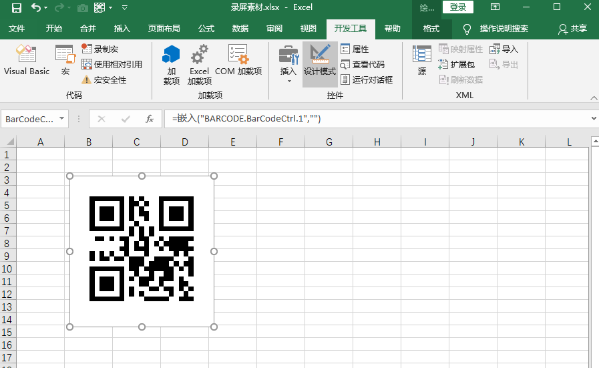Open ribbon display options icon
This screenshot has width=599, height=368.
(495, 7)
